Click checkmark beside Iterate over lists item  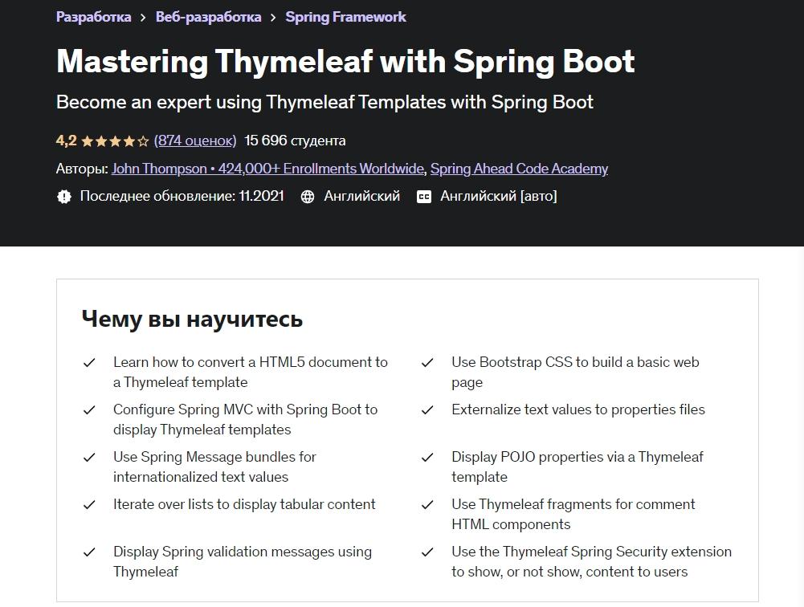pyautogui.click(x=90, y=505)
